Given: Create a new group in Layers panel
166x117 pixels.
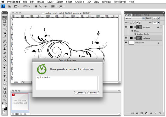Looking at the screenshot, I should click(x=151, y=113).
